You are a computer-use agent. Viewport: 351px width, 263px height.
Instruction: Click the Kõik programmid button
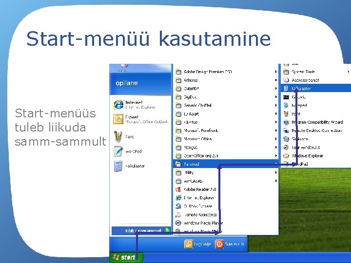(x=141, y=230)
